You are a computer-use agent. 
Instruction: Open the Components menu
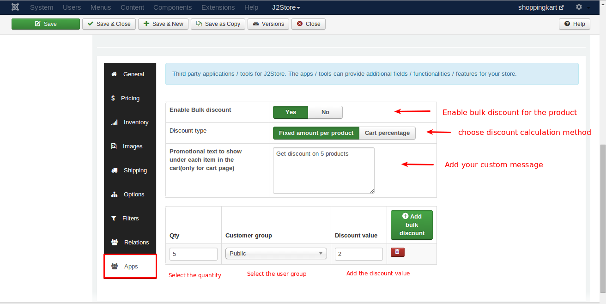click(172, 7)
